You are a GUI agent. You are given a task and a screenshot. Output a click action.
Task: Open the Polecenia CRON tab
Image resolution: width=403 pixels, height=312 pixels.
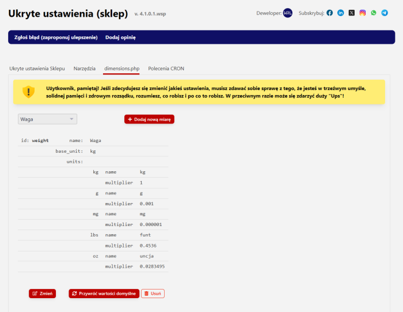click(166, 69)
